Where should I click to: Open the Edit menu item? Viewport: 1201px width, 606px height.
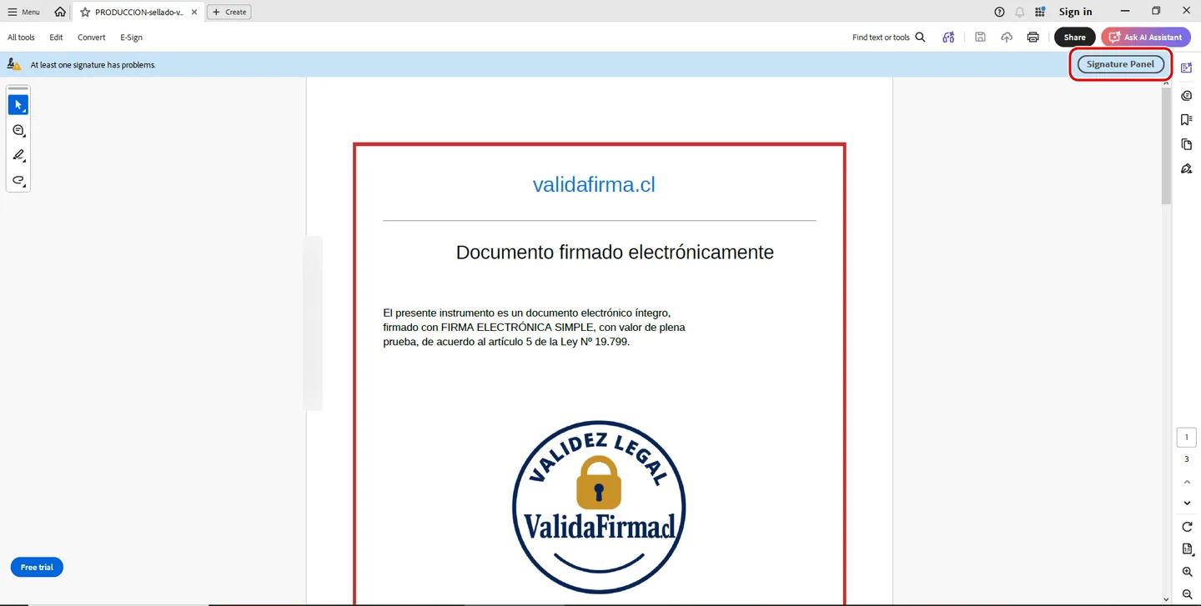tap(56, 38)
